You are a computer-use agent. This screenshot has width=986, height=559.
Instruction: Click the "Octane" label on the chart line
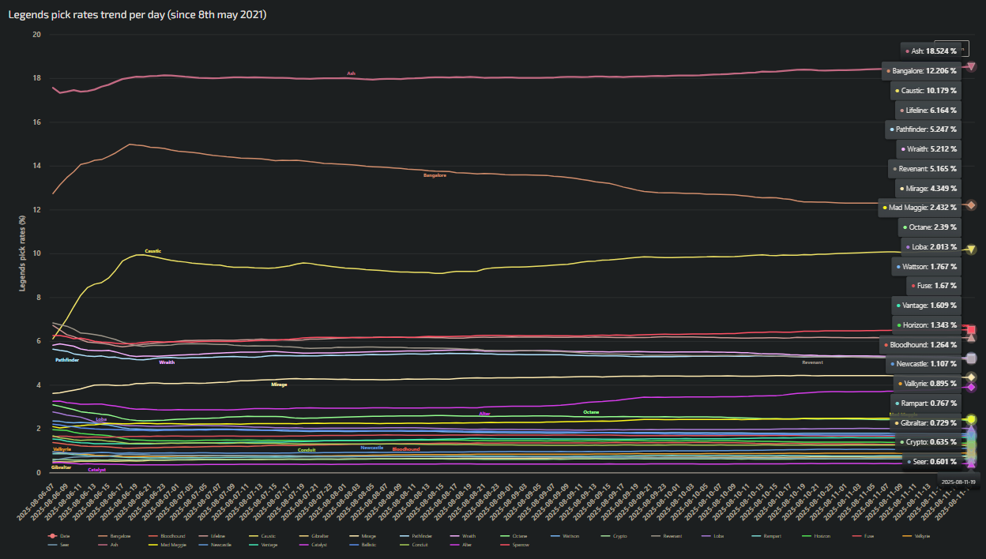[591, 412]
